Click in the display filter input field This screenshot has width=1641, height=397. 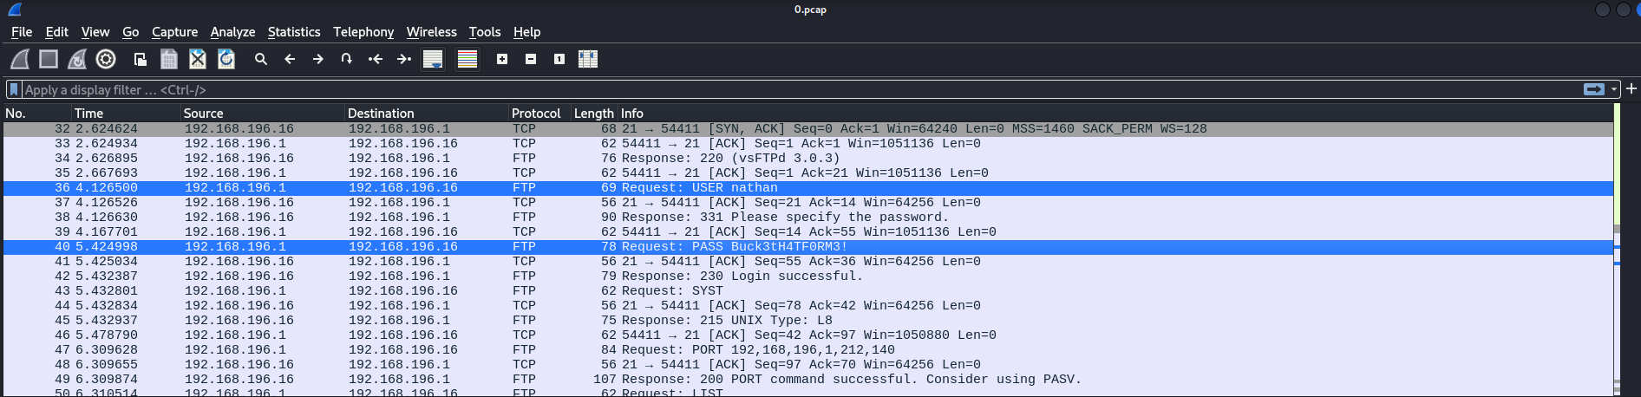(781, 89)
